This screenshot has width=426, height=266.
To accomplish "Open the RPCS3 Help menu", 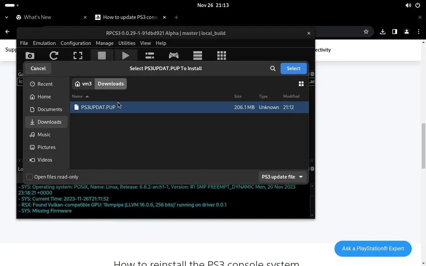I will (x=161, y=43).
